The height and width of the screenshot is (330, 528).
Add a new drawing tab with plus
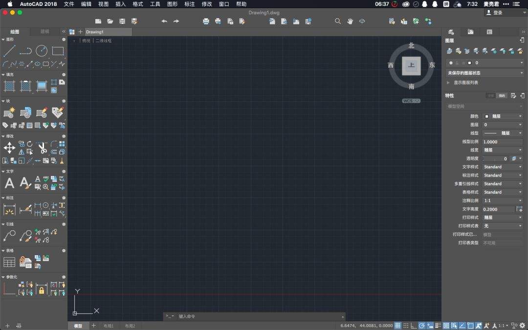click(x=81, y=32)
